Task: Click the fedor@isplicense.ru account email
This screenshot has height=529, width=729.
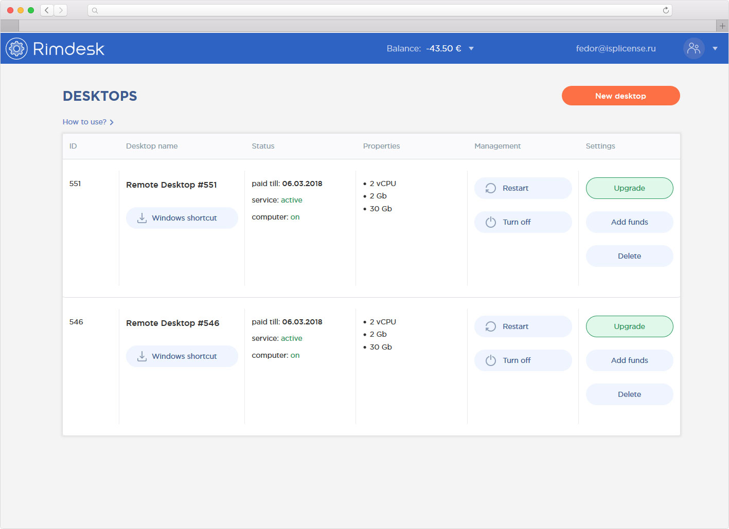Action: click(x=615, y=49)
